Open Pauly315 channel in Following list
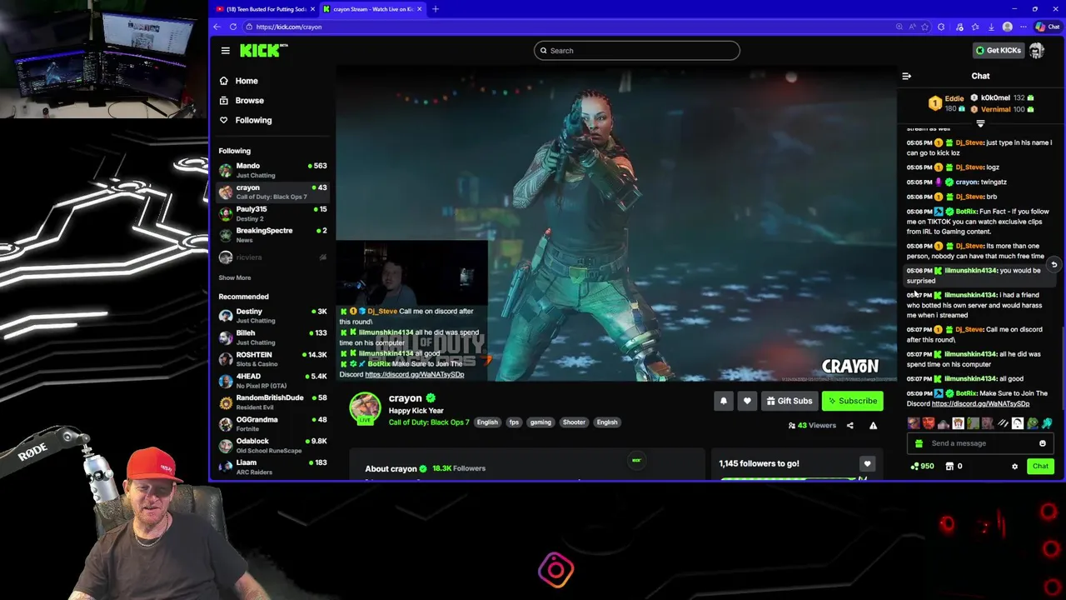This screenshot has height=600, width=1066. (272, 213)
